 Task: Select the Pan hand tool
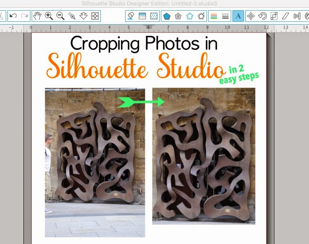(37, 16)
